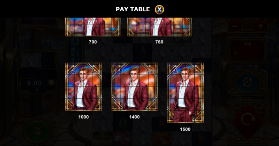Click the dimmed BONUS symbol on reels
Image resolution: width=279 pixels, height=146 pixels.
103,140
